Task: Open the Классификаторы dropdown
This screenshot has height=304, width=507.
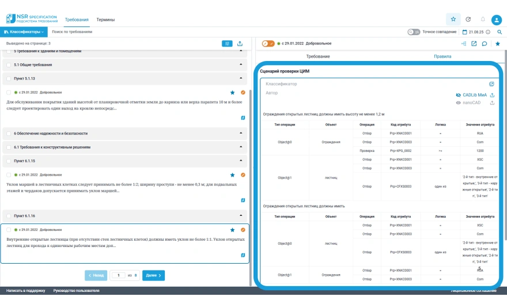Action: [x=24, y=32]
